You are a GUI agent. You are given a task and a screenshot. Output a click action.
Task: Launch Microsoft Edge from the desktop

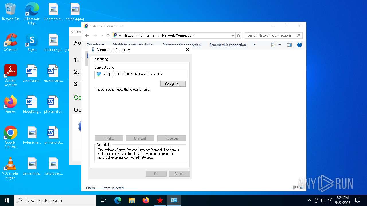[x=32, y=14]
